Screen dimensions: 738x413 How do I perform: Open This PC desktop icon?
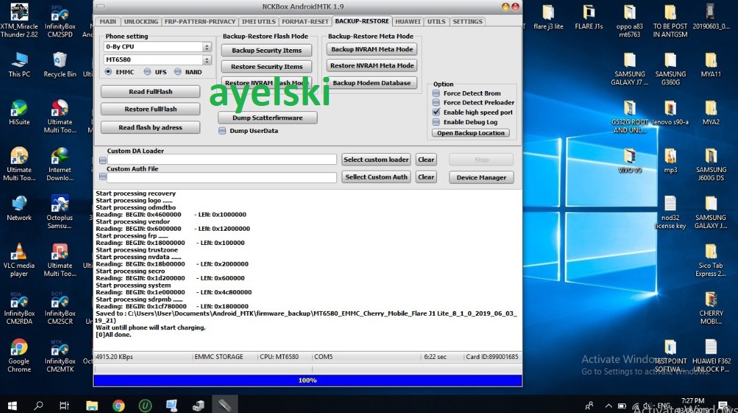coord(19,65)
